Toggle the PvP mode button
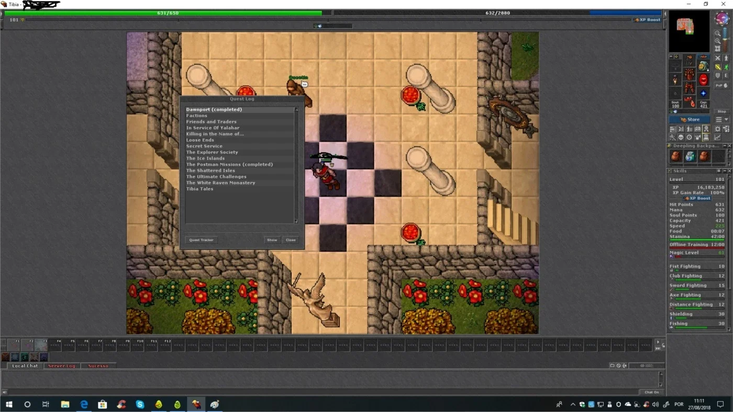 tap(723, 85)
